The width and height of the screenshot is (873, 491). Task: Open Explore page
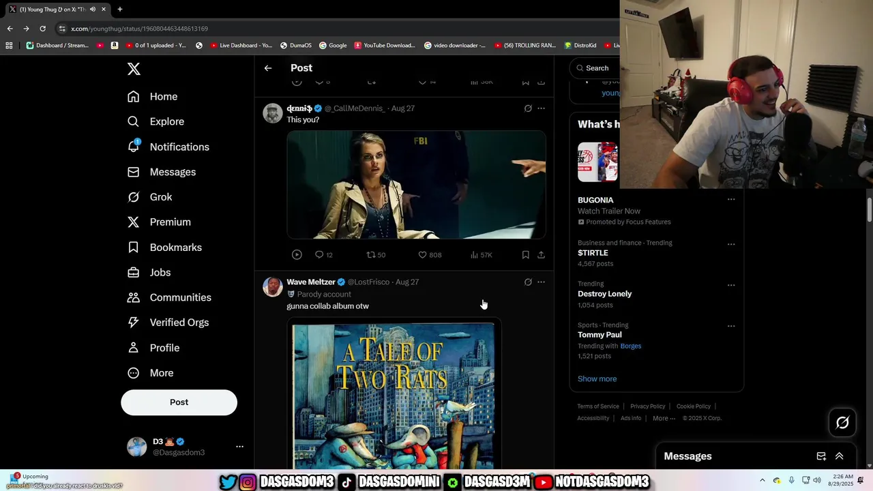(x=156, y=121)
